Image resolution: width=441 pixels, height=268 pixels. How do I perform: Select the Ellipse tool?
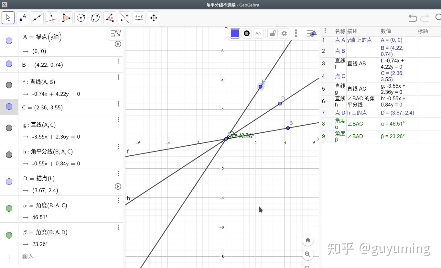(95, 18)
